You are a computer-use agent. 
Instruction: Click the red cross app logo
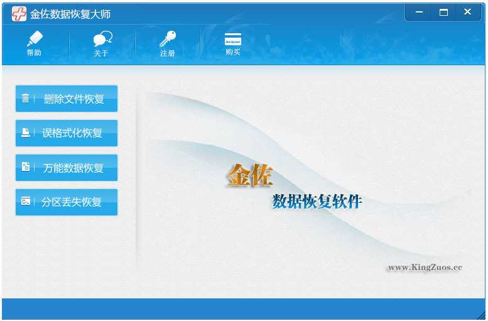point(19,14)
